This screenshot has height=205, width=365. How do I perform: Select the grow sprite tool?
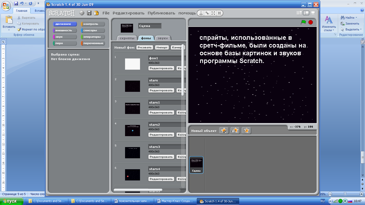pyautogui.click(x=213, y=13)
